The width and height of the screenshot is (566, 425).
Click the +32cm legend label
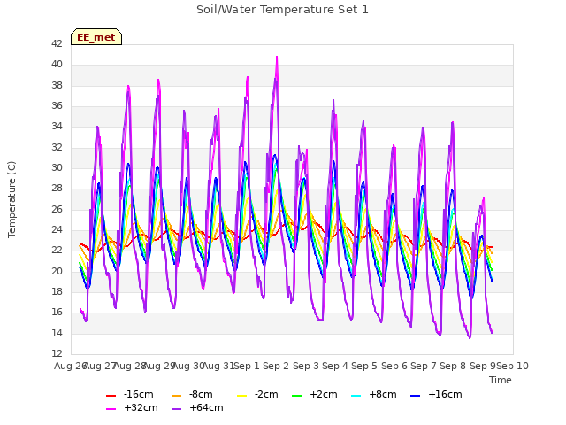pyautogui.click(x=141, y=407)
